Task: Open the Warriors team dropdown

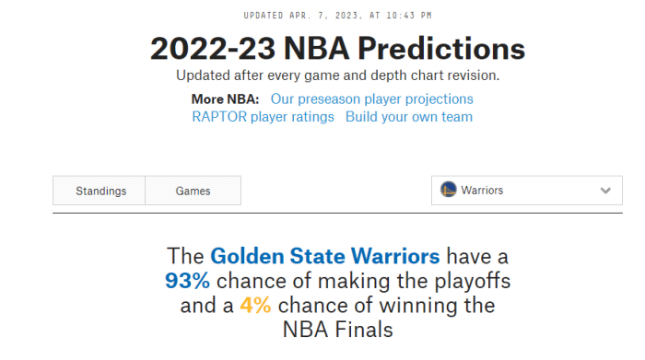Action: [x=527, y=191]
